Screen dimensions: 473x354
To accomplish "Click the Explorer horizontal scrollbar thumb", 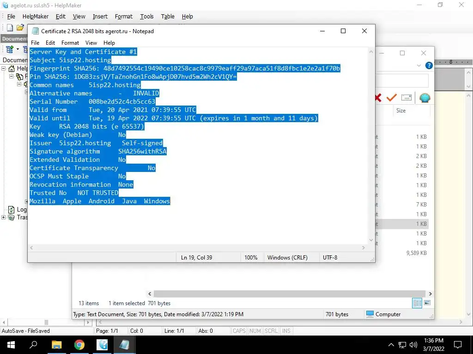I will pos(289,294).
